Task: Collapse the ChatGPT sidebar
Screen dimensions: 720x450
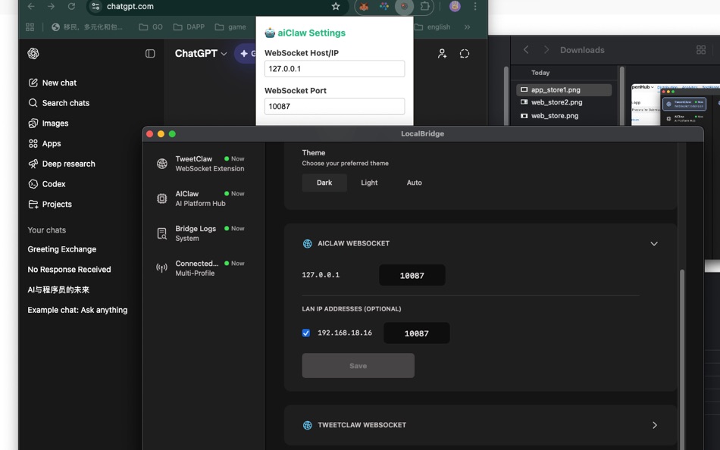Action: point(150,54)
